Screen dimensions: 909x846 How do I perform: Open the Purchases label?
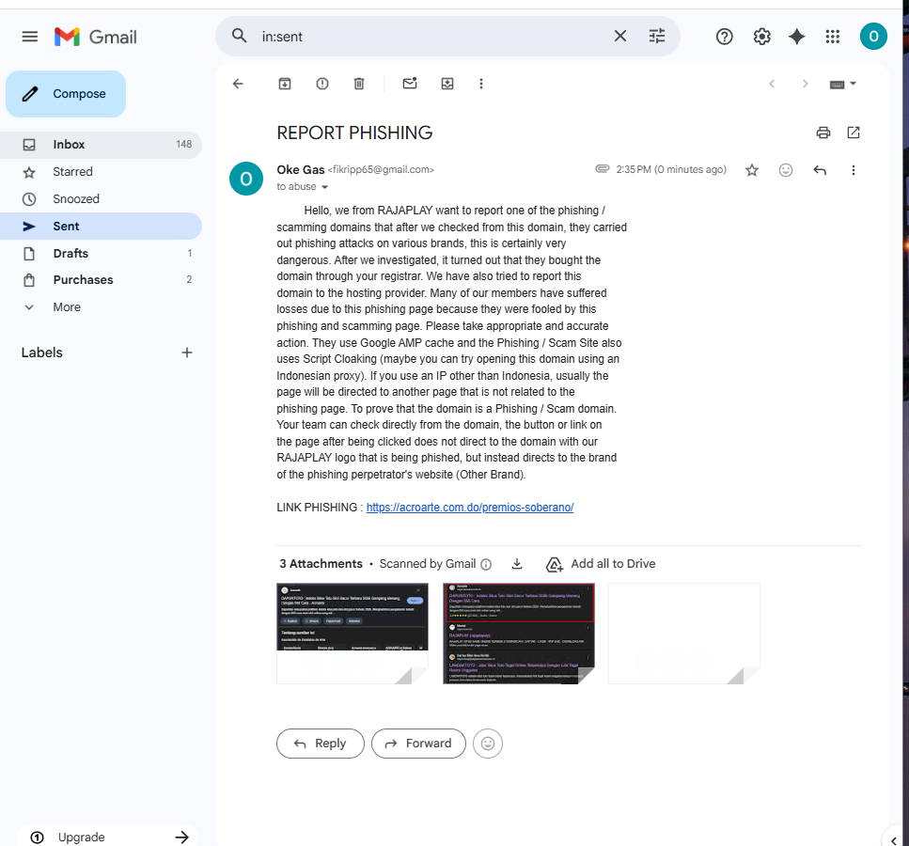click(x=101, y=279)
